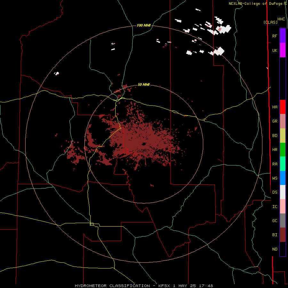Click the RA legend label
The width and height of the screenshot is (288, 288).
pos(275,164)
